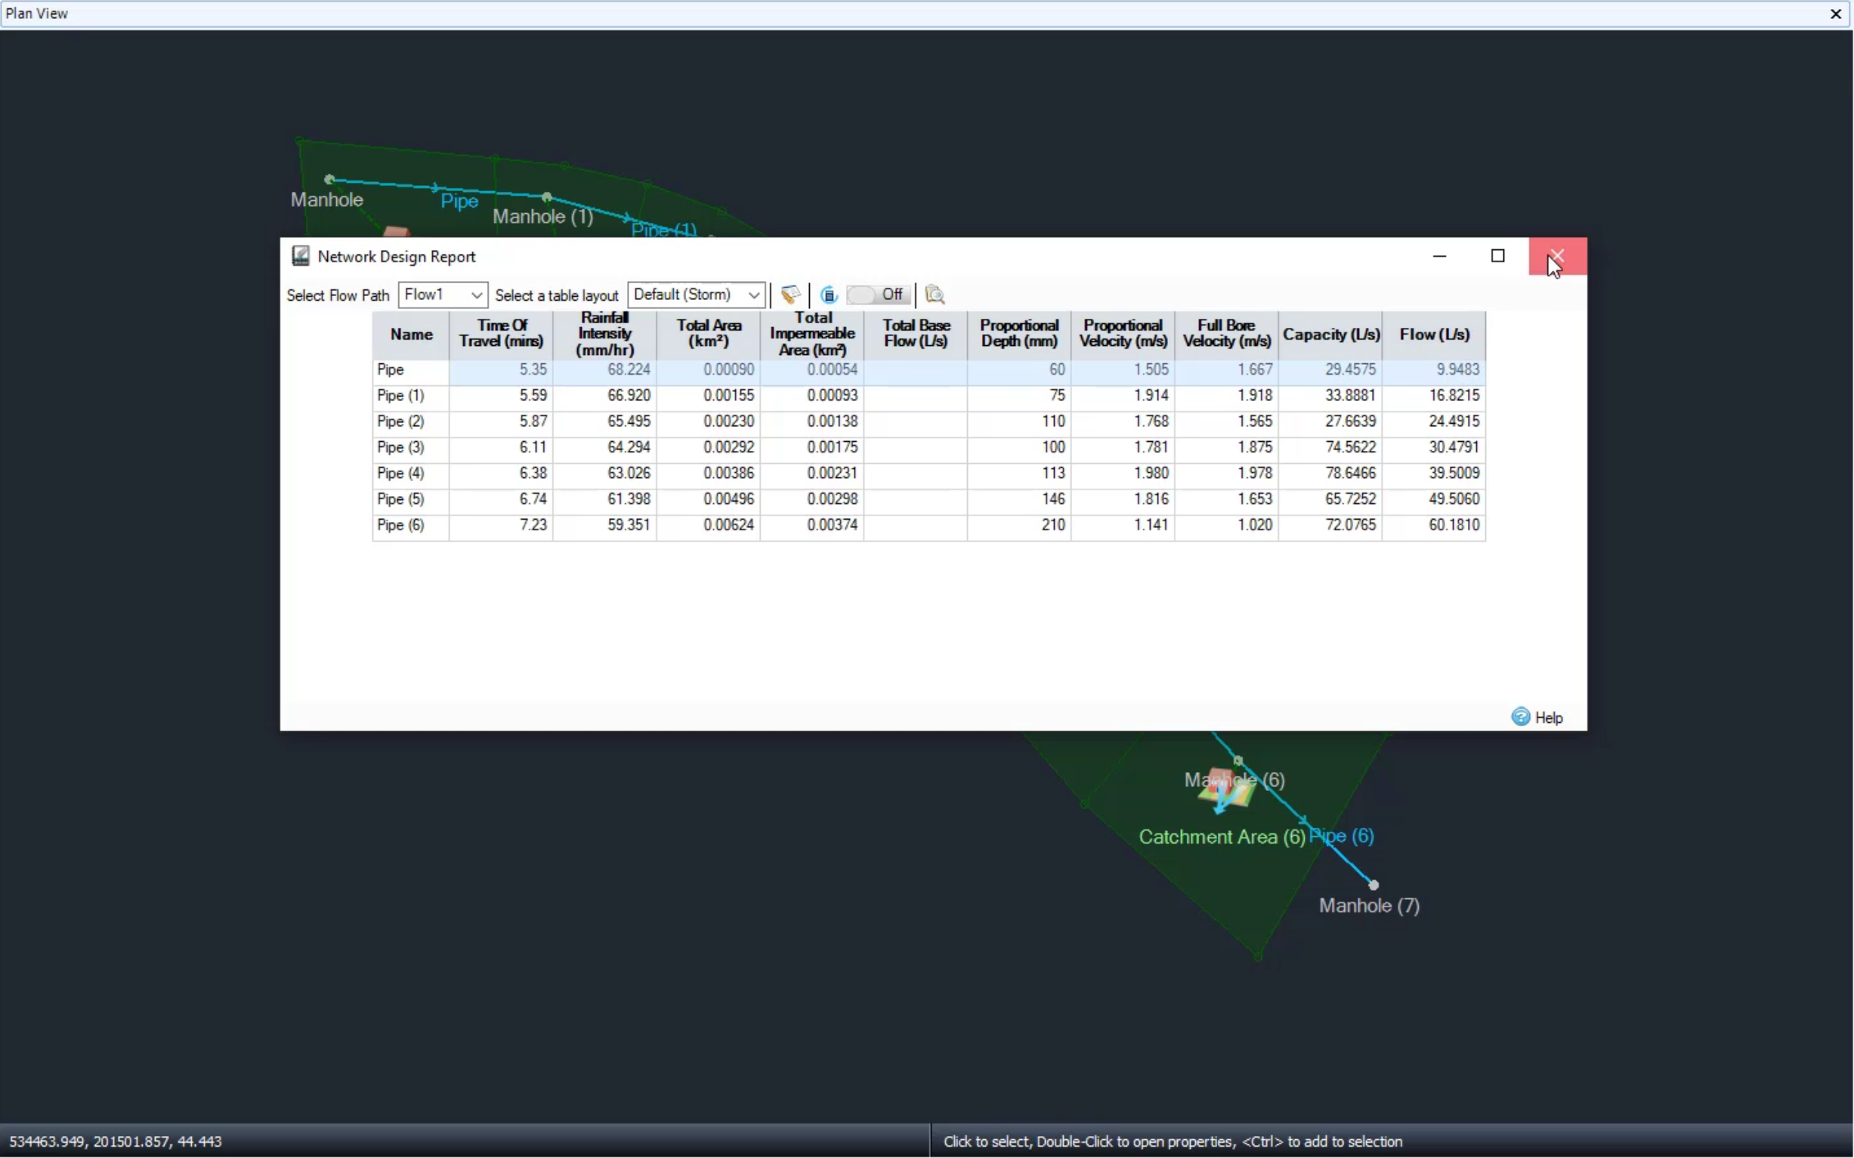Select the Pipe (6) label in Plan View
This screenshot has width=1854, height=1158.
pyautogui.click(x=1342, y=836)
